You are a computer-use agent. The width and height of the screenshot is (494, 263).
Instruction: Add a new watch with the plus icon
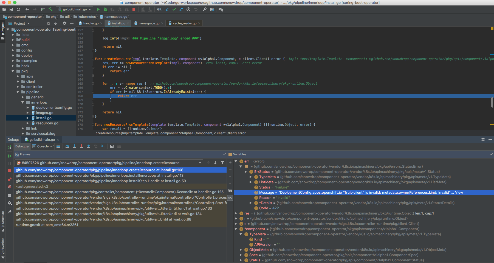[x=230, y=162]
